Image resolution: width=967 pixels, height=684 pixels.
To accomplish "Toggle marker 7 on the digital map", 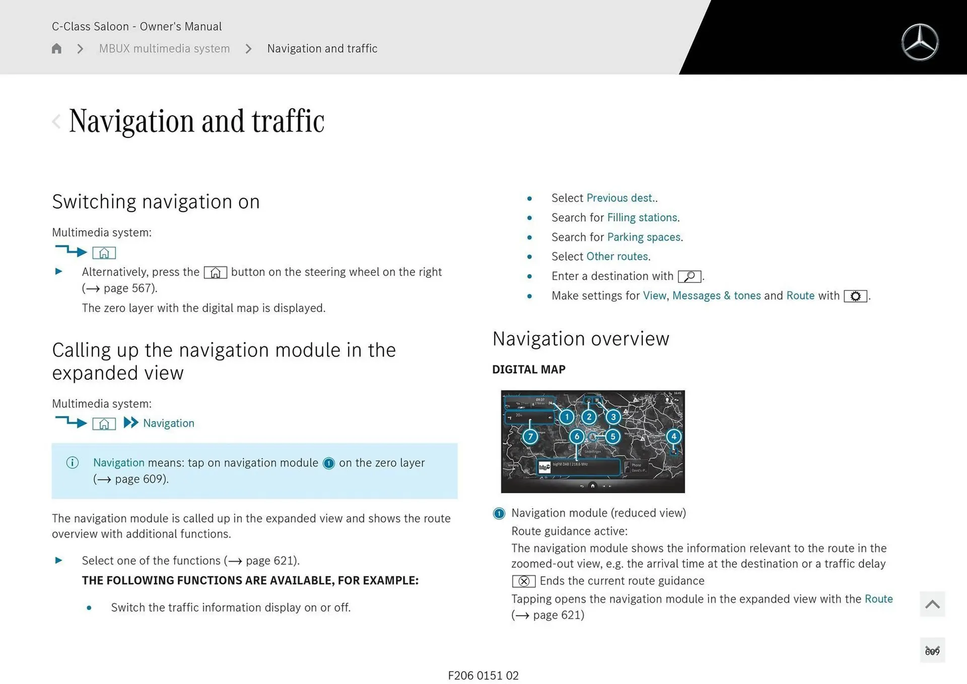I will tap(530, 437).
